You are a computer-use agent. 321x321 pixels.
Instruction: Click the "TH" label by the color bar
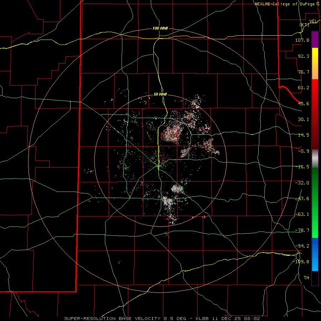[306, 277]
